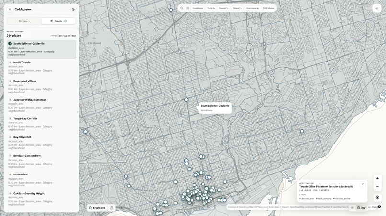Switch to the Results tab
Viewport: 386px width, 216px height.
point(58,21)
